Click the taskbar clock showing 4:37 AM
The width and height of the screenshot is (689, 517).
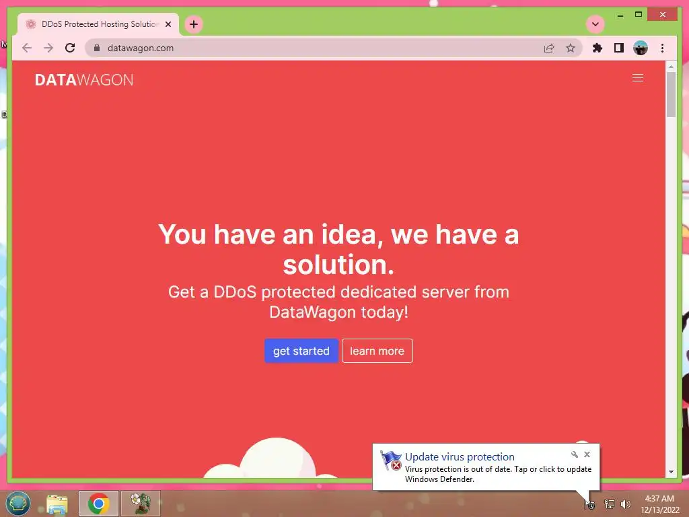[x=659, y=504]
